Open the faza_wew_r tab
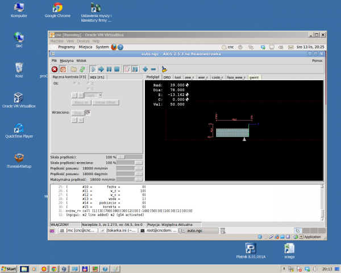 pyautogui.click(x=236, y=77)
